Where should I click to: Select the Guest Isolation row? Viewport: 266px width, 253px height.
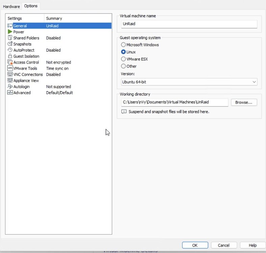pos(59,56)
